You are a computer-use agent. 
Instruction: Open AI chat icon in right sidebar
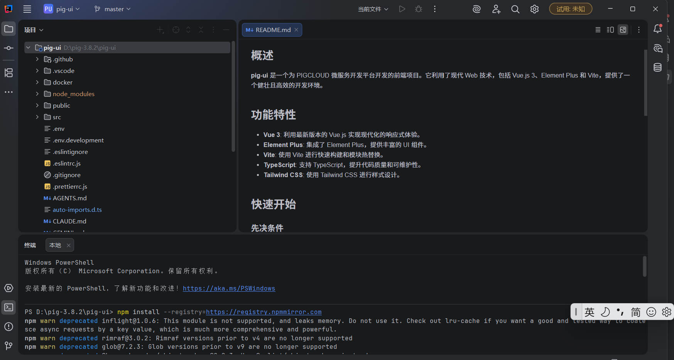tap(658, 48)
